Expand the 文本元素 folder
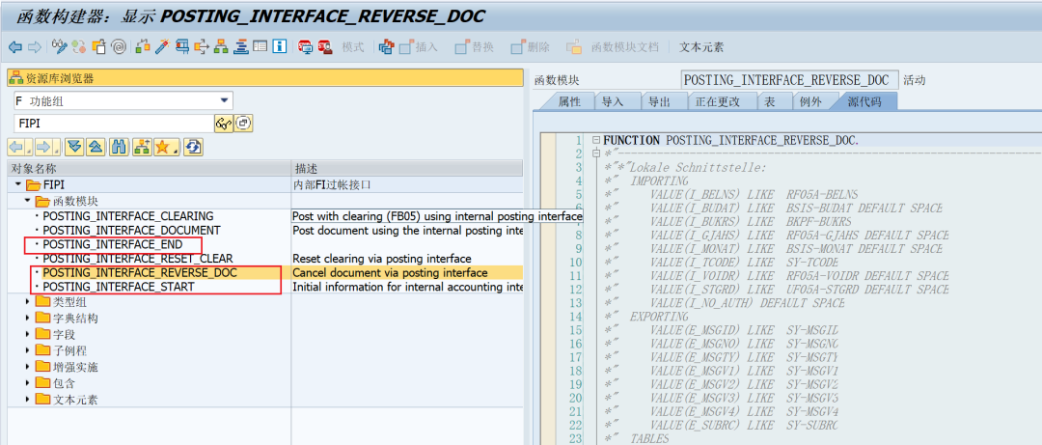1042x445 pixels. coord(27,400)
